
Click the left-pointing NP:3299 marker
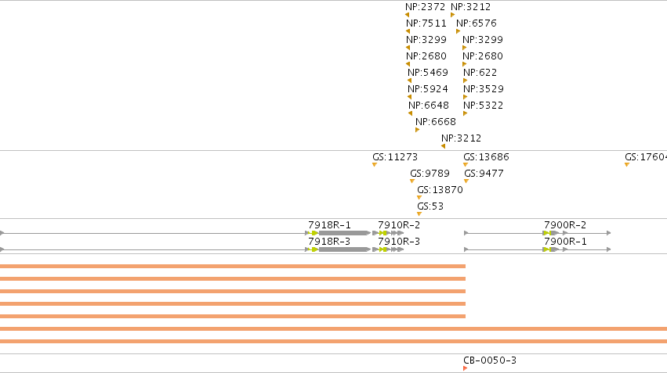(408, 48)
